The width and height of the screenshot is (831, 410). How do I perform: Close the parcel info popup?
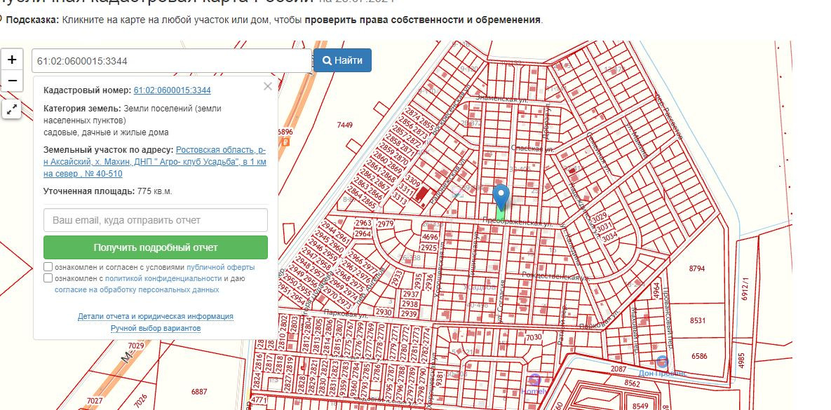pyautogui.click(x=268, y=86)
